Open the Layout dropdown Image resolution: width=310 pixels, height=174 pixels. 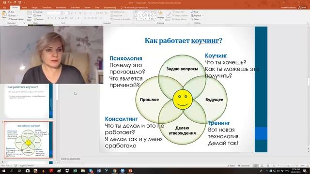click(39, 12)
